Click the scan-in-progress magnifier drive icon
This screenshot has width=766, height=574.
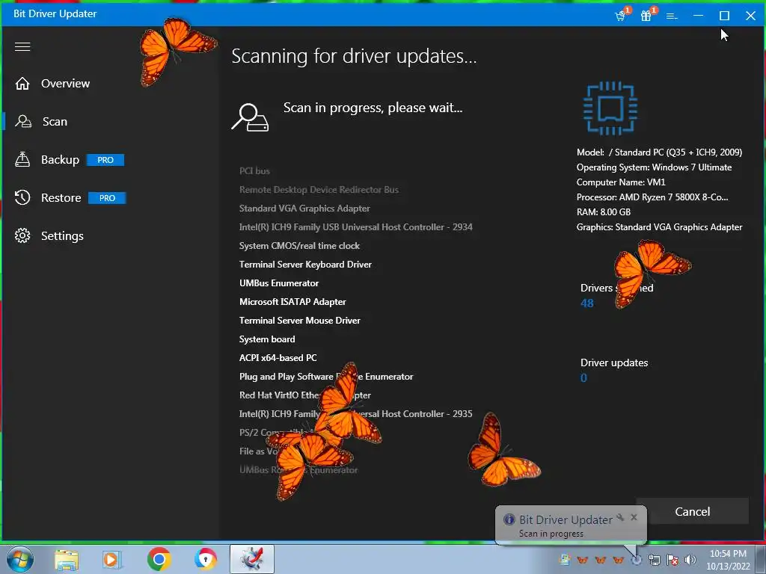pos(250,117)
